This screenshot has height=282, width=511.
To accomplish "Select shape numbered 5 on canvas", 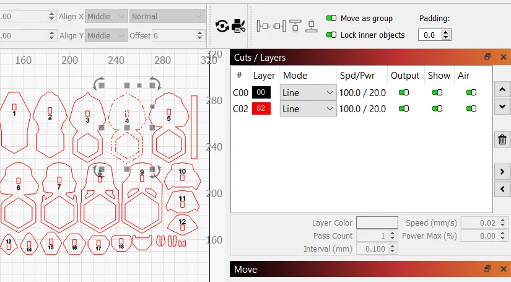I will point(168,127).
